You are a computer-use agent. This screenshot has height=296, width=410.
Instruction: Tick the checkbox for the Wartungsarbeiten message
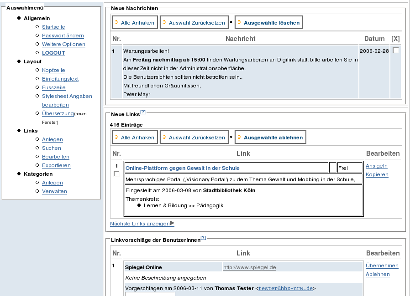click(395, 51)
